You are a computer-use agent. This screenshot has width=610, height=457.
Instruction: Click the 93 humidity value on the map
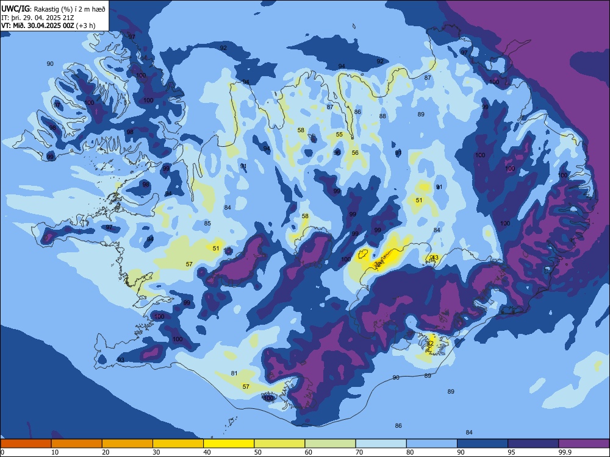(121, 360)
